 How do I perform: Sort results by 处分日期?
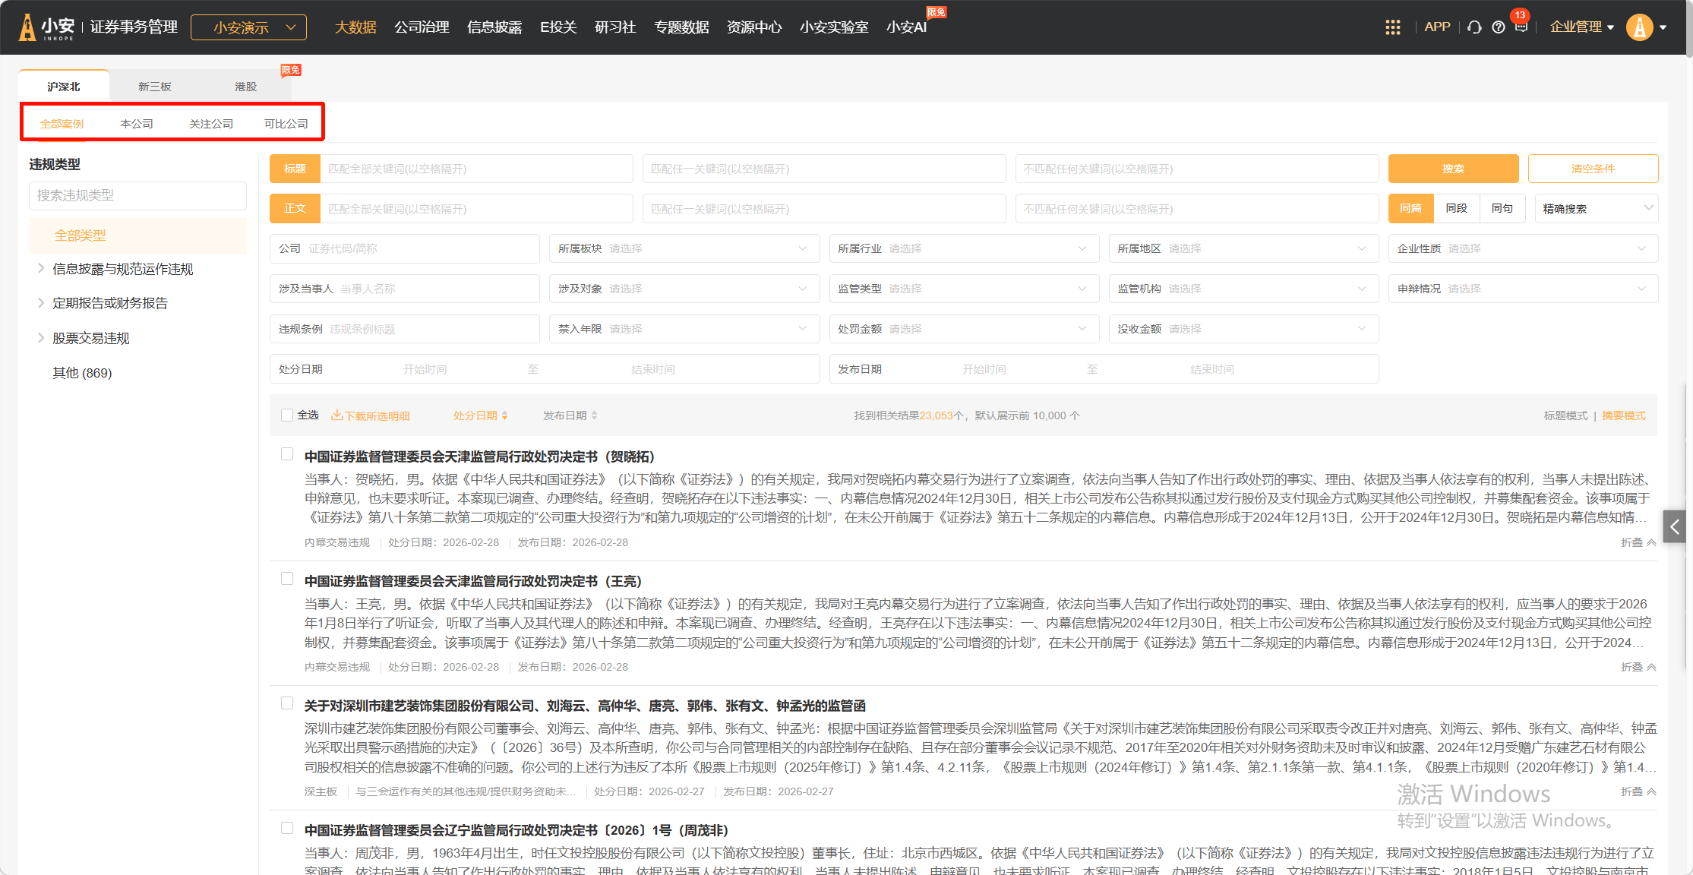480,415
